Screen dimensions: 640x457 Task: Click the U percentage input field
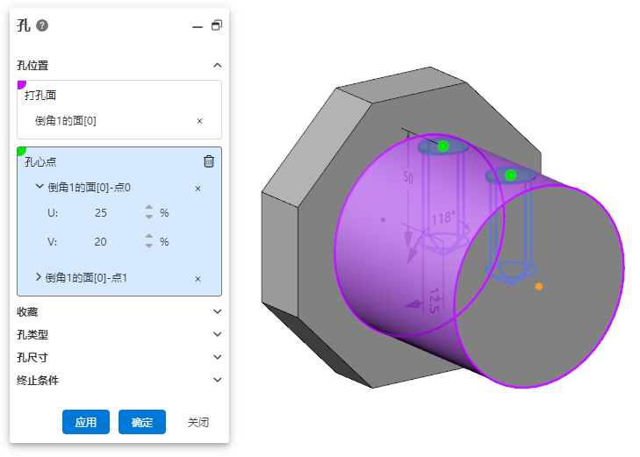[100, 213]
